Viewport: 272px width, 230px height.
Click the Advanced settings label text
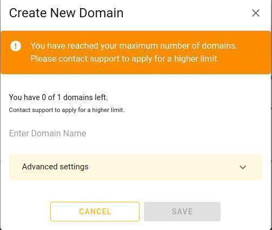click(x=55, y=167)
